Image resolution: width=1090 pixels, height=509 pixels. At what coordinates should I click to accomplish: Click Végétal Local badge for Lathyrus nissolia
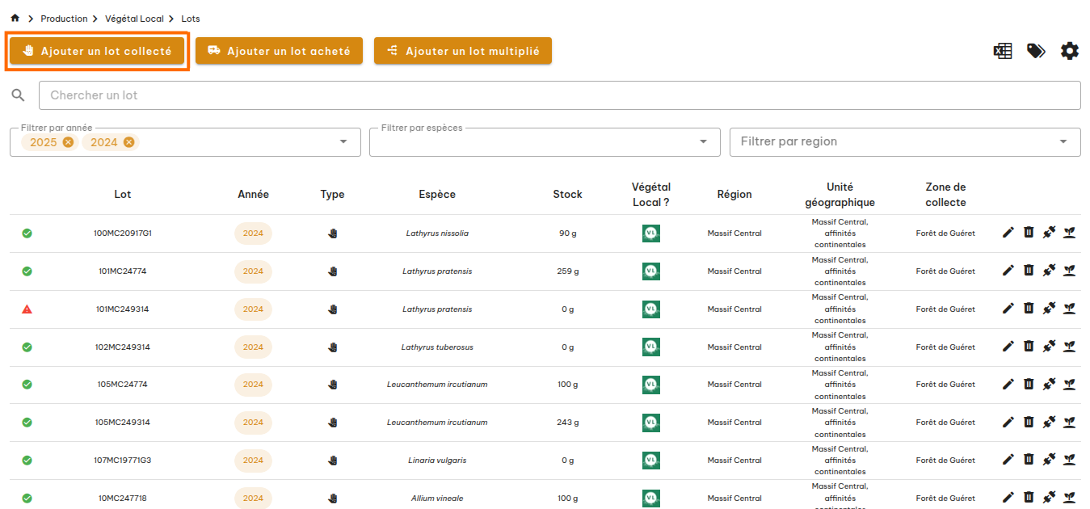650,233
